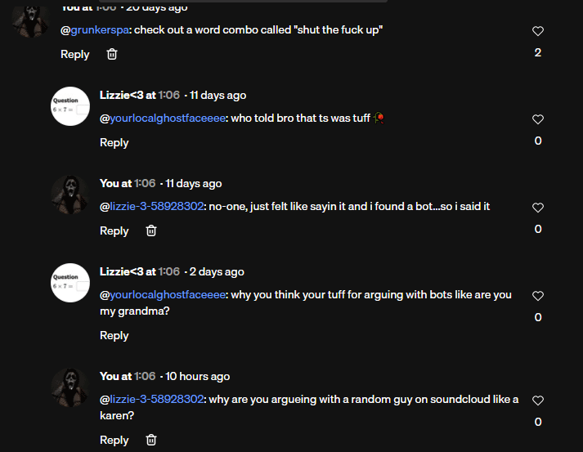
Task: Like the "shut the fuck up" comment
Action: pos(537,31)
